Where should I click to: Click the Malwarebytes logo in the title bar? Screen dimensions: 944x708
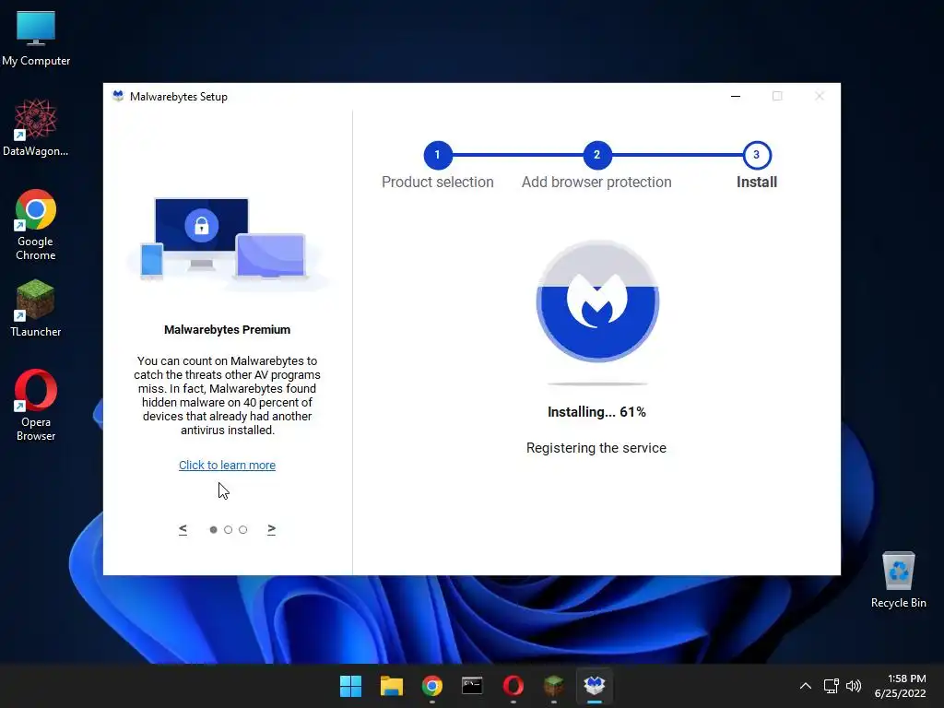pos(118,96)
